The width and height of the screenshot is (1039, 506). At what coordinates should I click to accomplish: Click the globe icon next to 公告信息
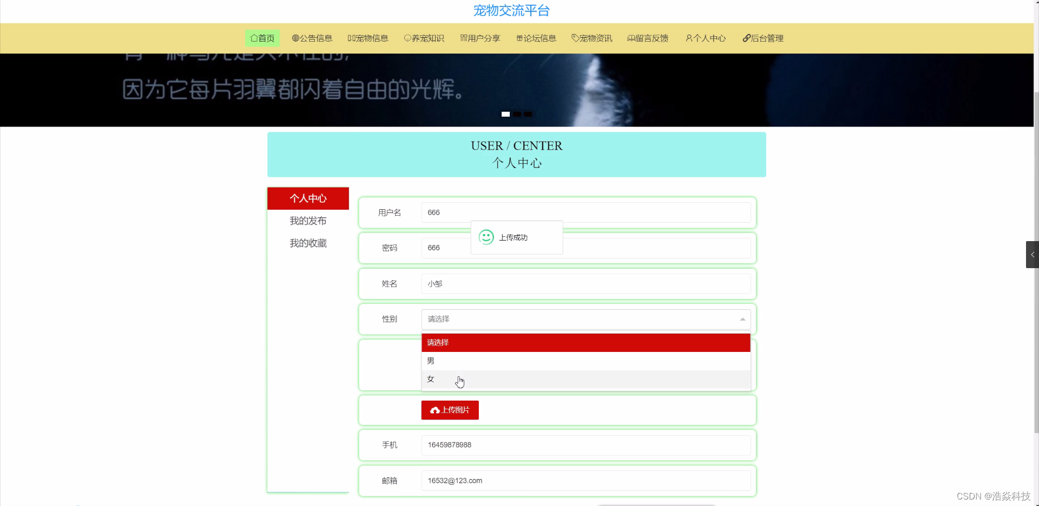(x=294, y=38)
